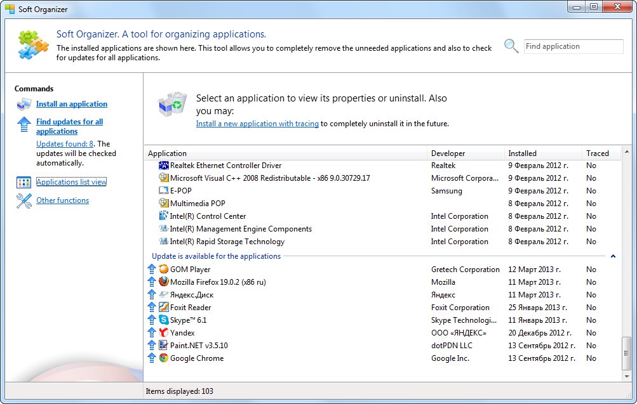Click the Mozilla Firefox app icon
The height and width of the screenshot is (404, 637).
click(x=164, y=282)
